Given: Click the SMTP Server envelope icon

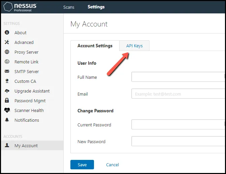Looking at the screenshot, I should pos(7,71).
